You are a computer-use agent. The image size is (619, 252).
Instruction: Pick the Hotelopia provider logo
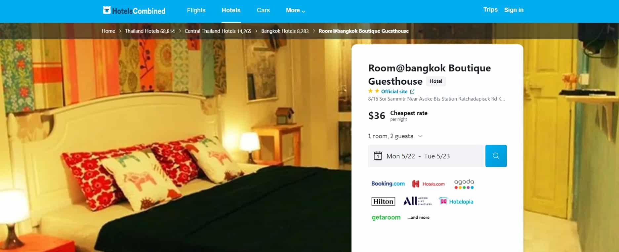click(x=456, y=201)
